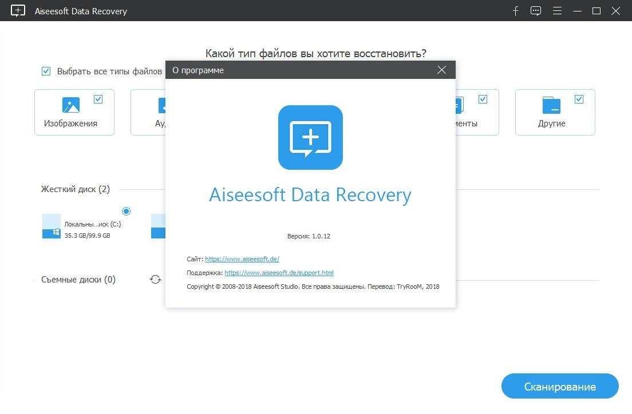Close the 'О программе' dialog
This screenshot has width=632, height=414.
(442, 70)
